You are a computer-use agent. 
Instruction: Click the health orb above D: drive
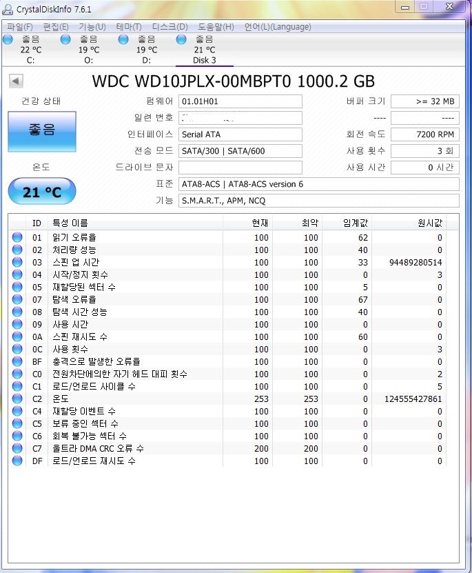[x=123, y=39]
